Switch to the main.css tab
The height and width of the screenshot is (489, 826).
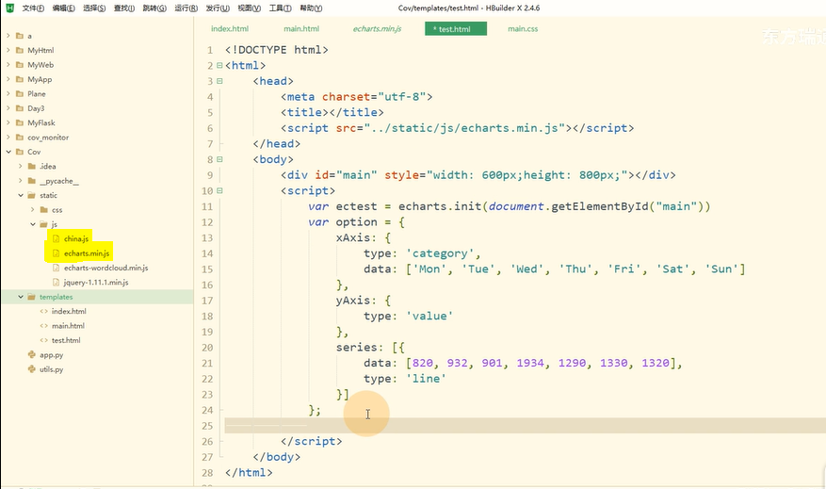tap(523, 29)
